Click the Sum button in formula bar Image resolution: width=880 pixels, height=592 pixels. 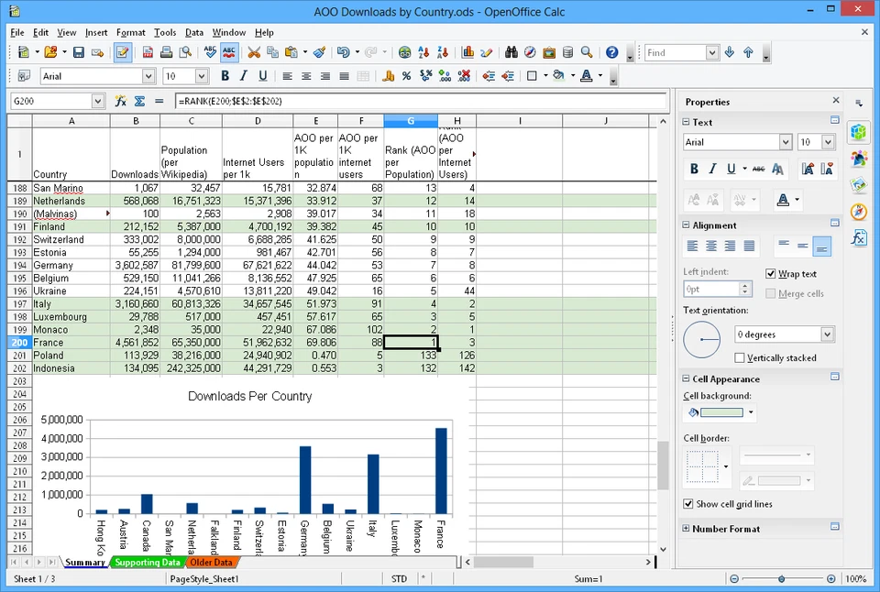(x=139, y=99)
